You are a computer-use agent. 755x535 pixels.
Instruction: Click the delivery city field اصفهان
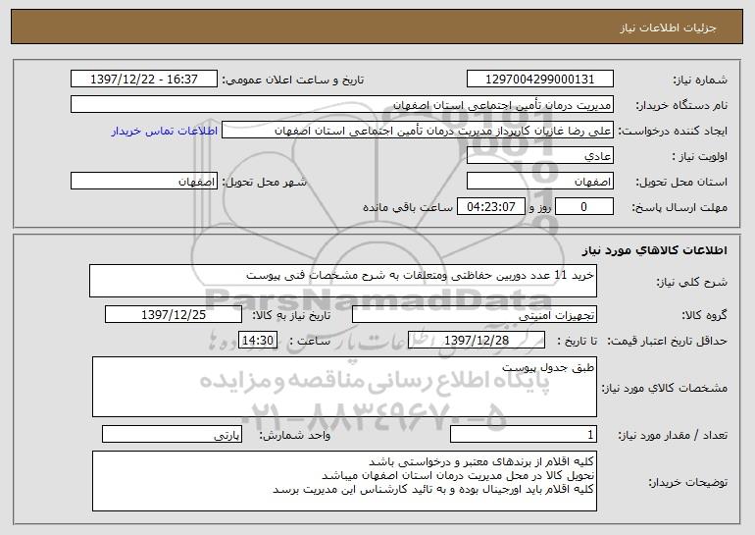[x=144, y=182]
